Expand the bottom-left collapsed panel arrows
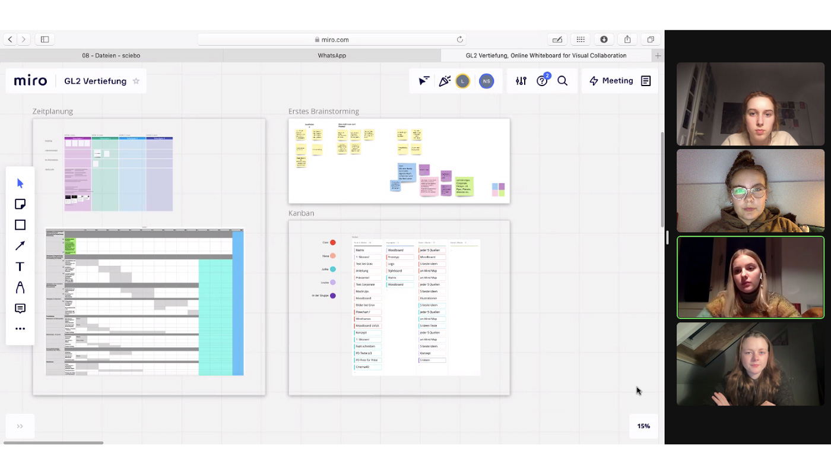This screenshot has width=831, height=475. point(20,426)
